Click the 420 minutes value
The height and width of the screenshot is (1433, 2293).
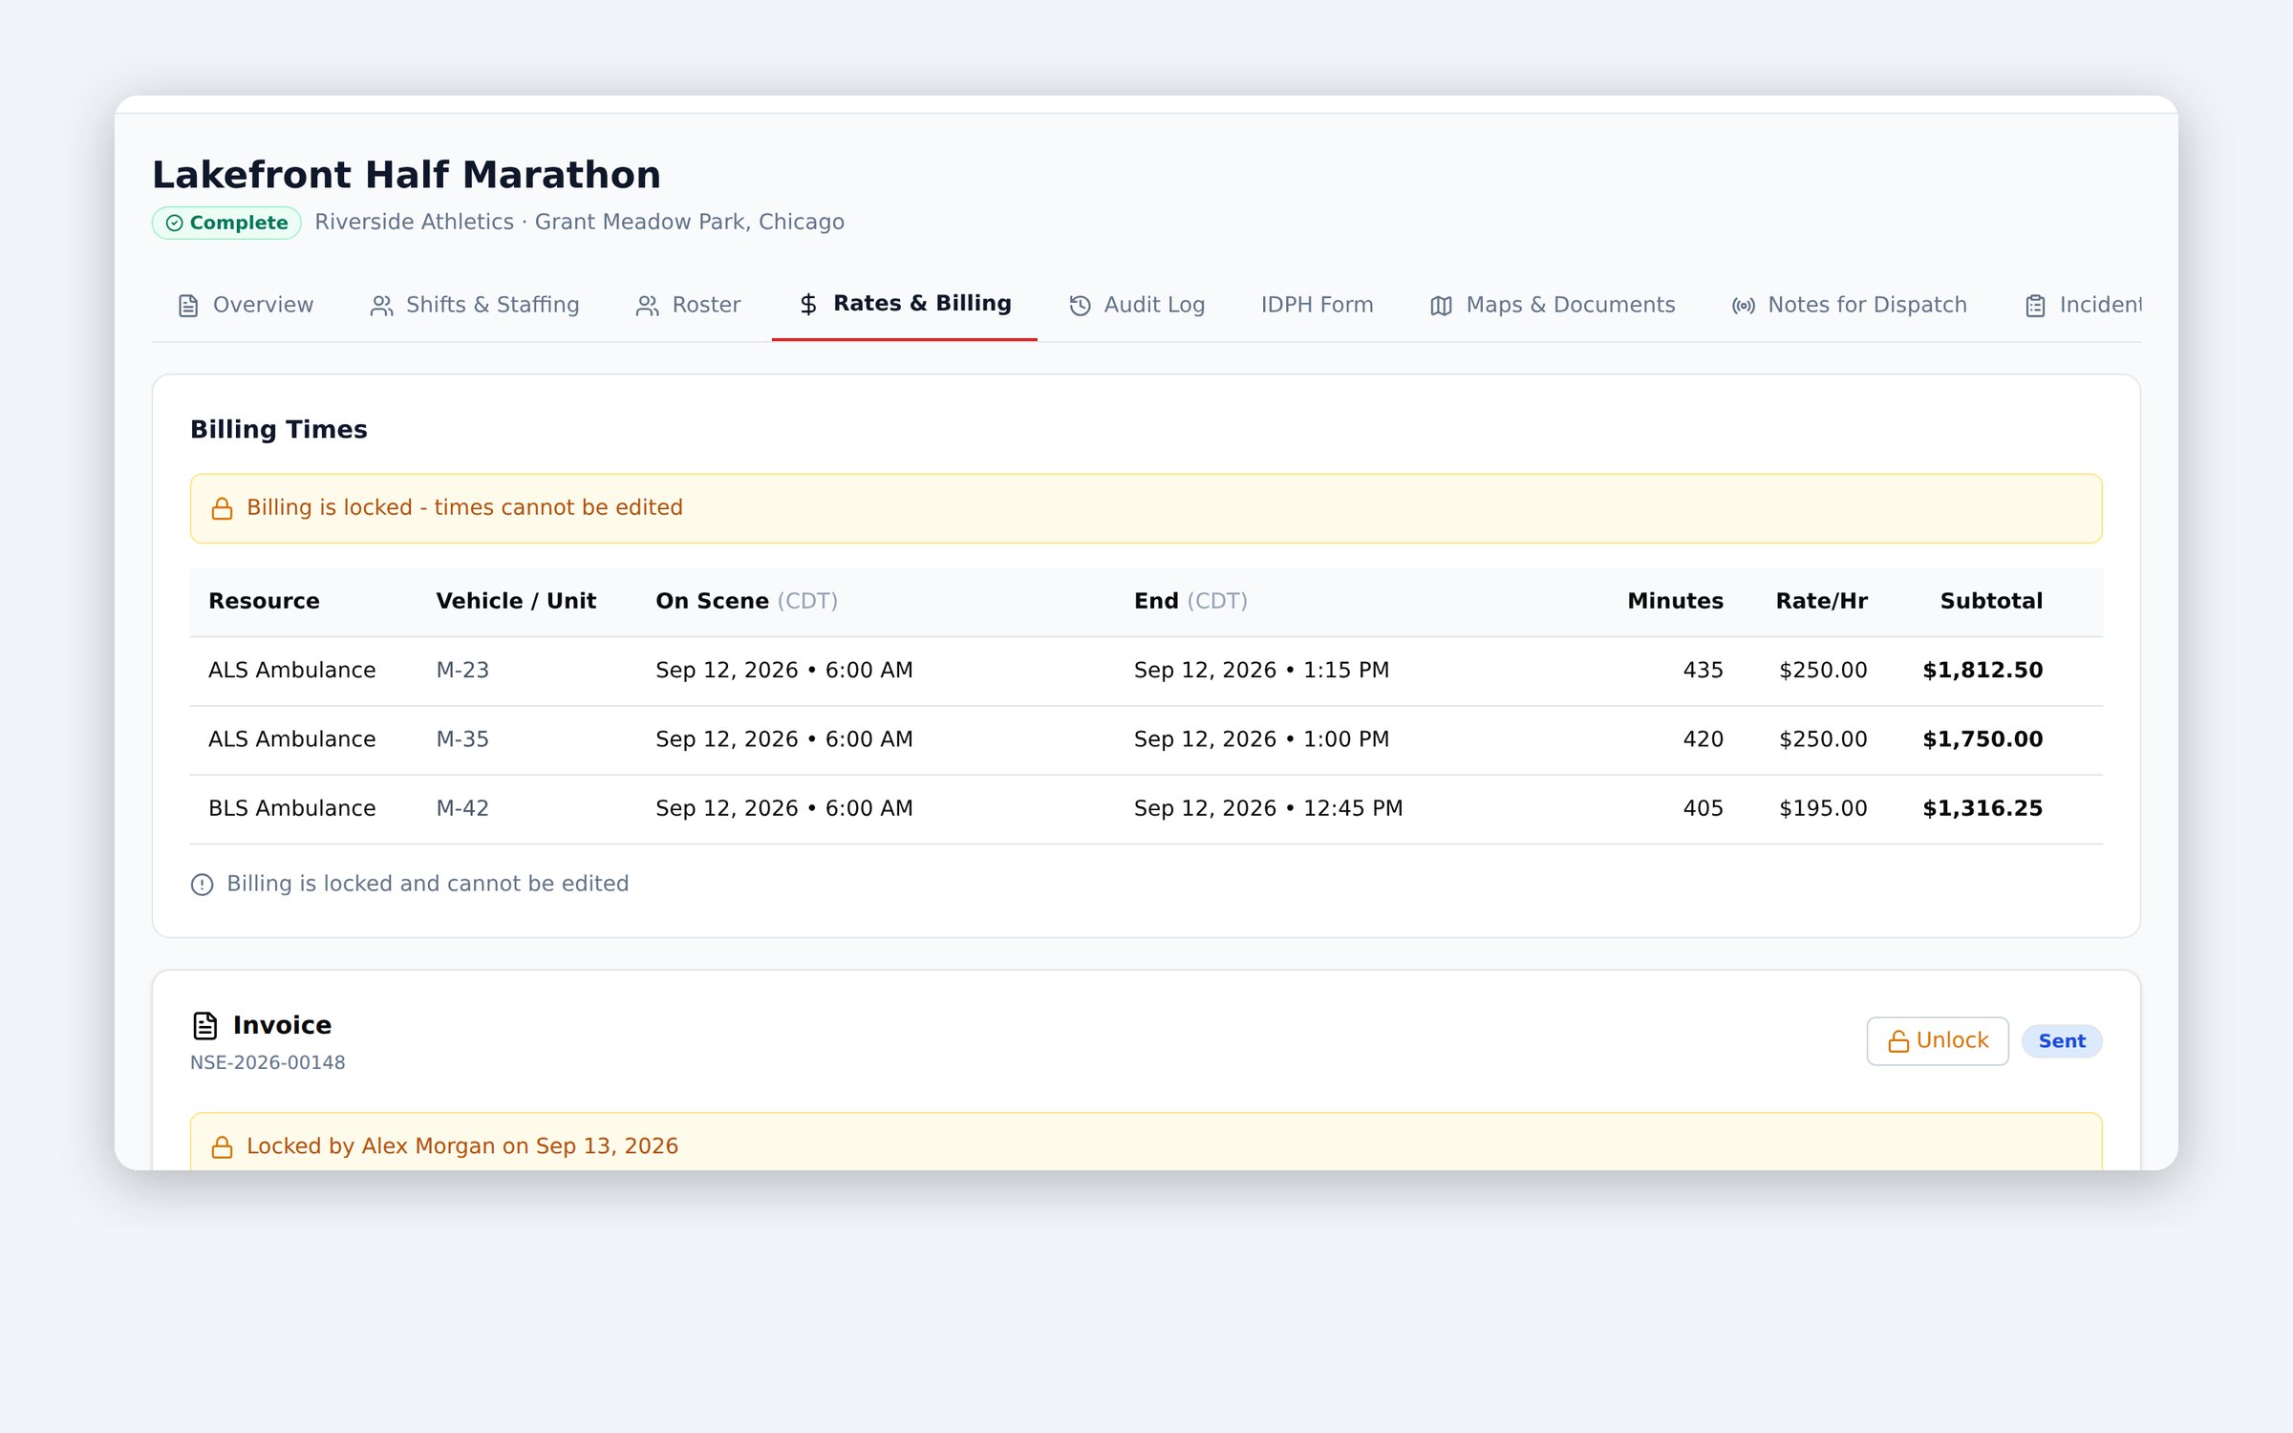1703,739
